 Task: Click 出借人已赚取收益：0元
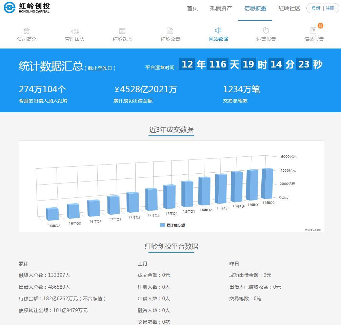[x=255, y=287]
